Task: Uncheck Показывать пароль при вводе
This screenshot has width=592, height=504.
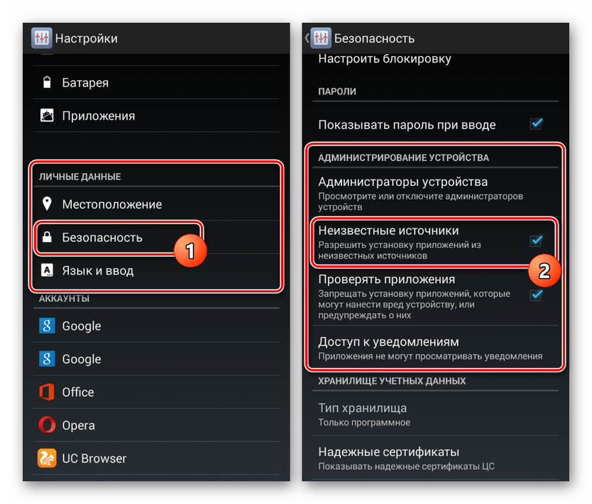Action: [537, 124]
